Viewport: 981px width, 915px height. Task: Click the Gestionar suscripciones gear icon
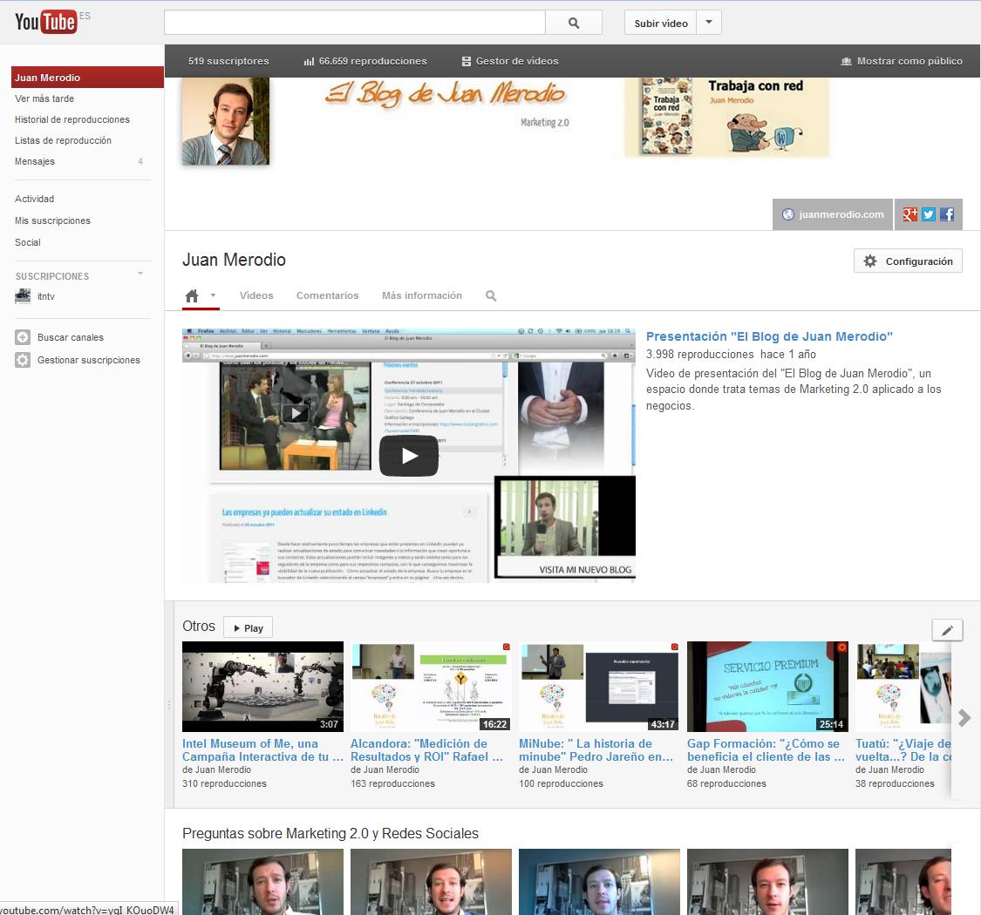23,360
